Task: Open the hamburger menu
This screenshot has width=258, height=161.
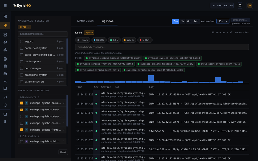Action: pos(5,5)
